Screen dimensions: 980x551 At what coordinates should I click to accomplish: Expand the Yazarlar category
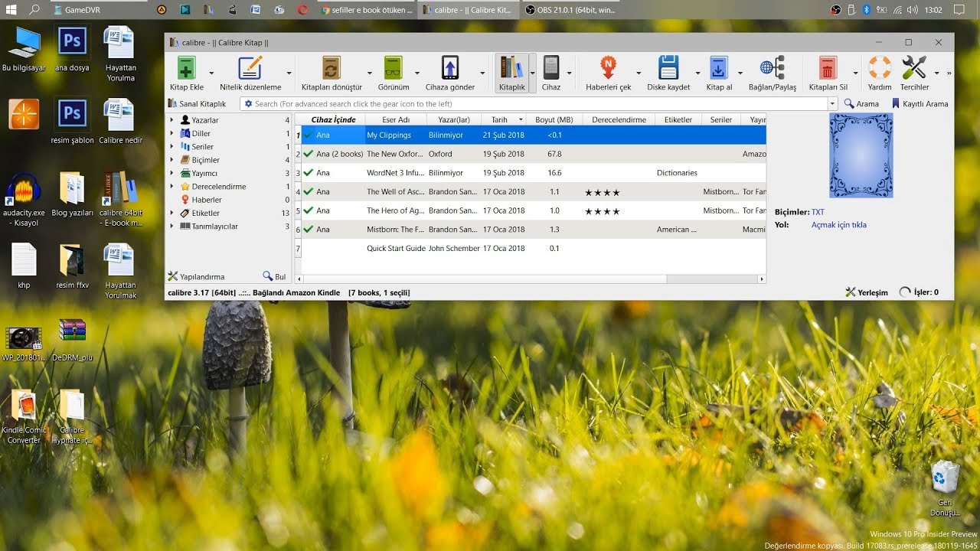172,120
